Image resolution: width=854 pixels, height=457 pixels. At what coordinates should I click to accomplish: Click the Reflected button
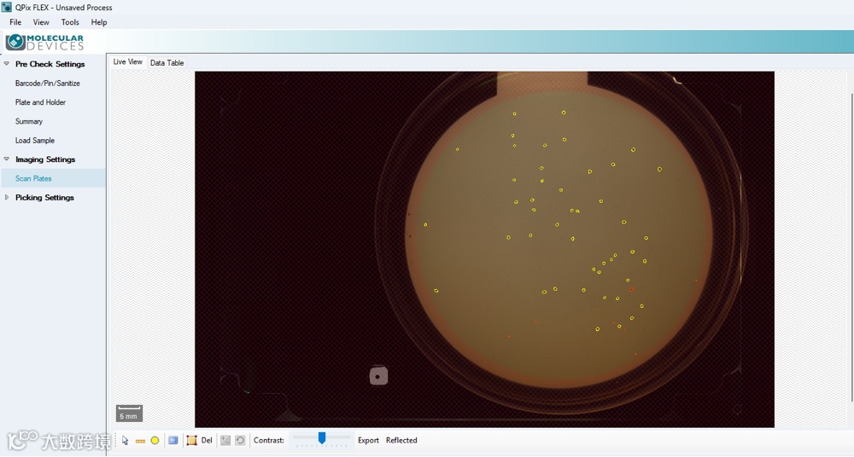point(401,440)
